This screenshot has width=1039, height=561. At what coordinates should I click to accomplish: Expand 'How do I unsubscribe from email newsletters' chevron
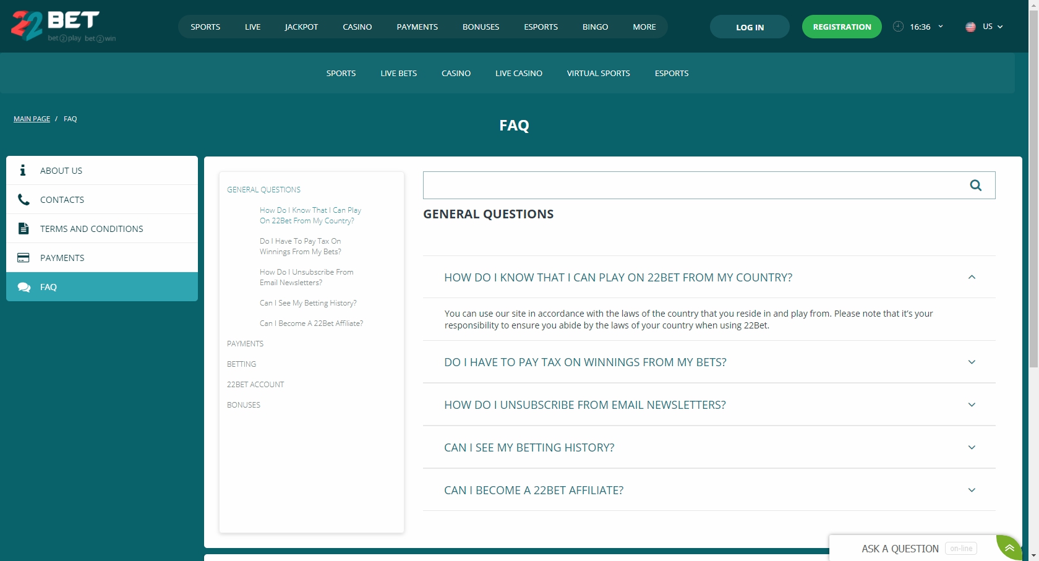(x=972, y=405)
